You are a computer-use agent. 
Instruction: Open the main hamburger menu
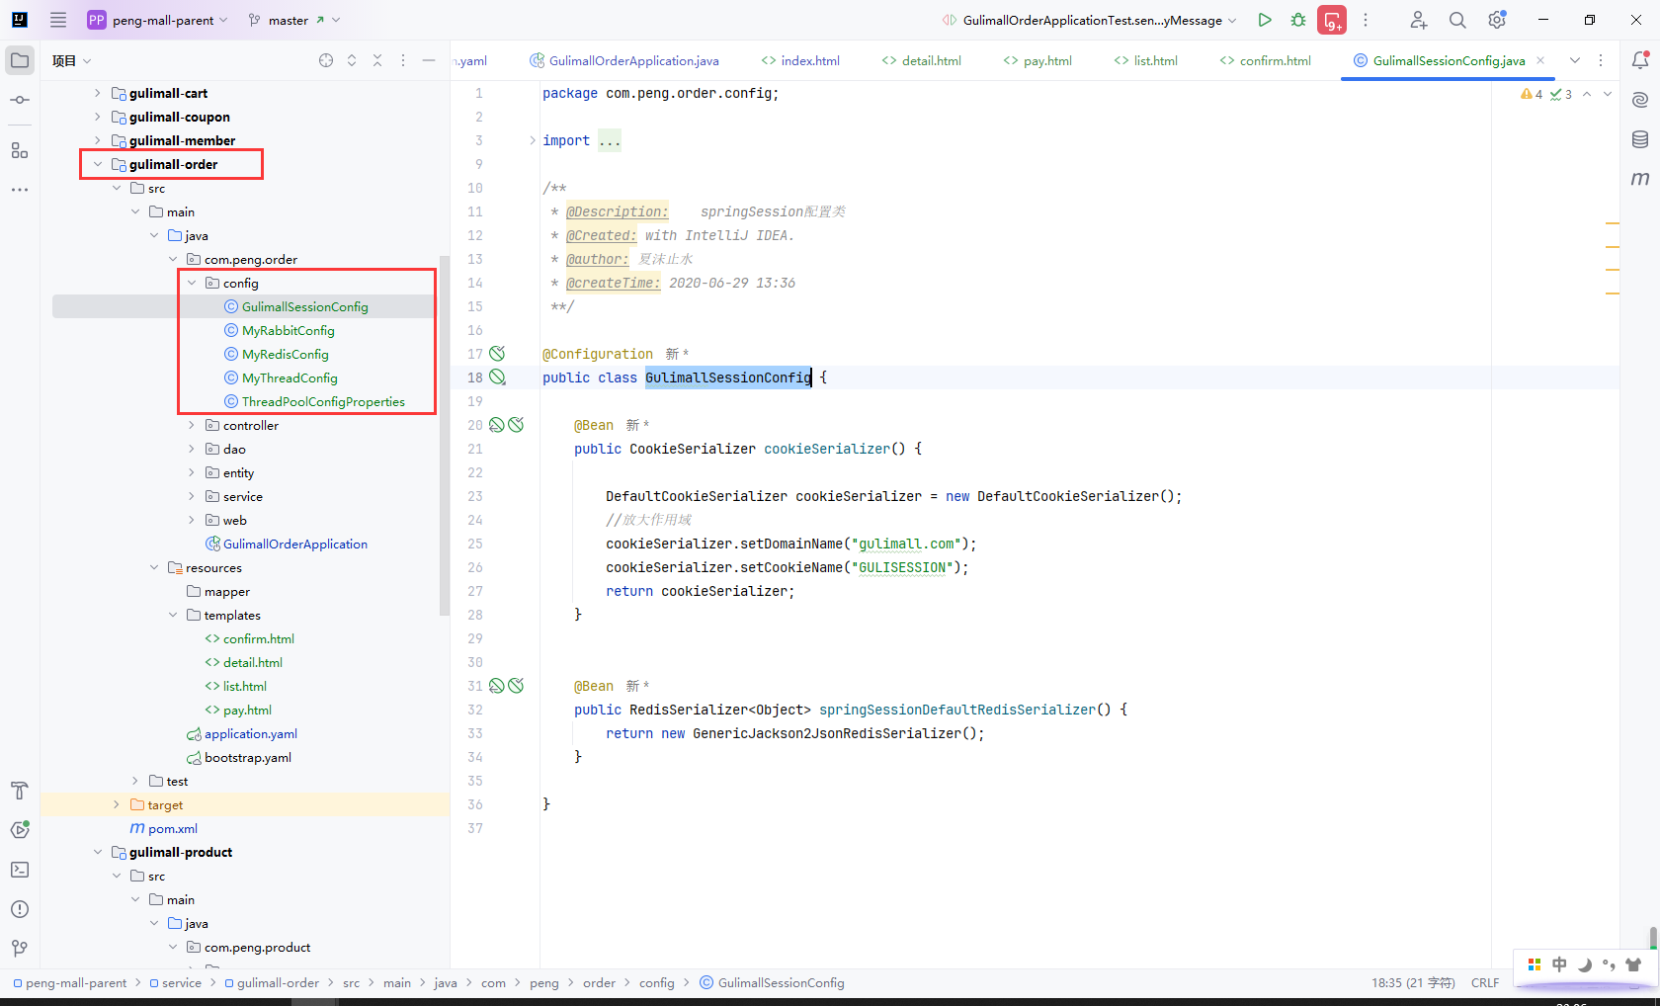(x=58, y=20)
